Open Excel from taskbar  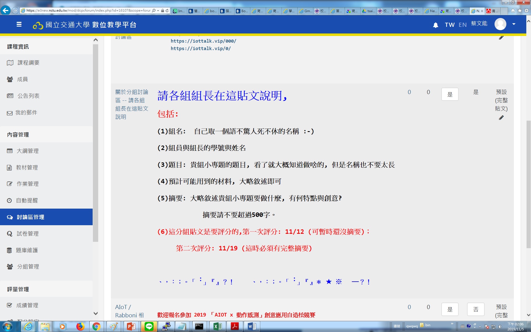pos(218,326)
